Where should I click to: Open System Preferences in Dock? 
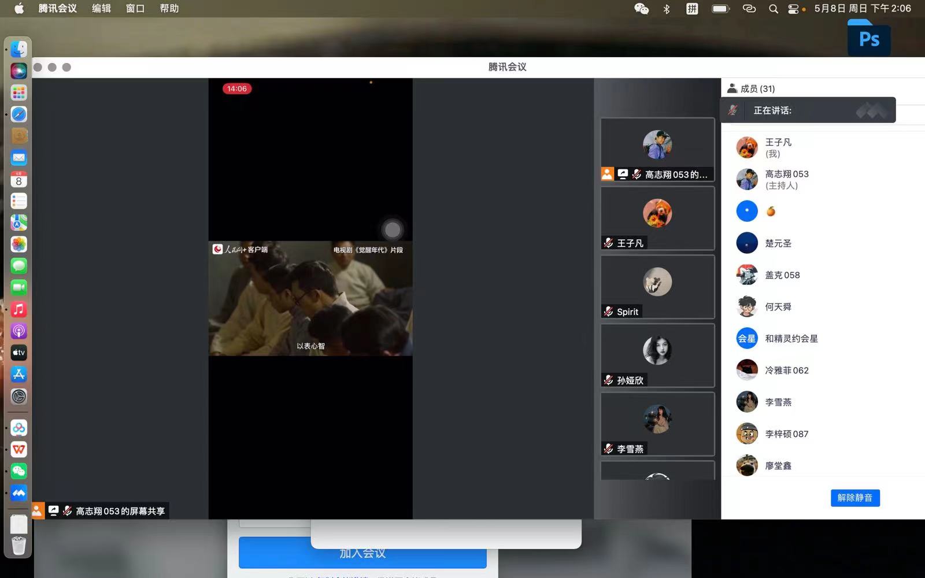[x=18, y=396]
